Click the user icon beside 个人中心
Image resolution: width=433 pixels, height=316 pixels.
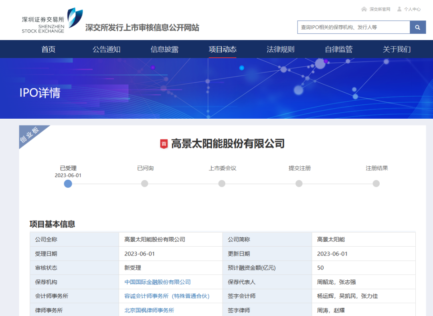(399, 9)
